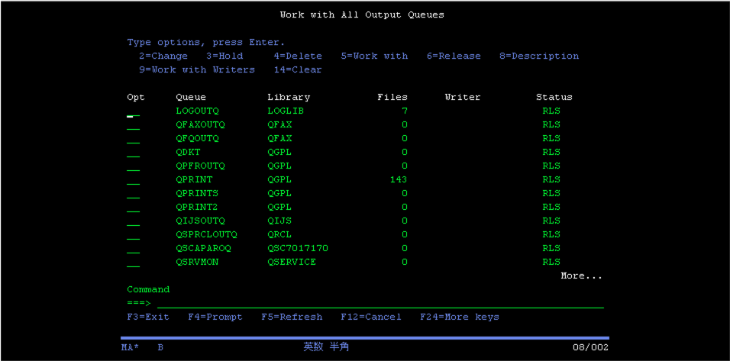Click F12=Cancel function key label
730x361 pixels.
coord(370,317)
